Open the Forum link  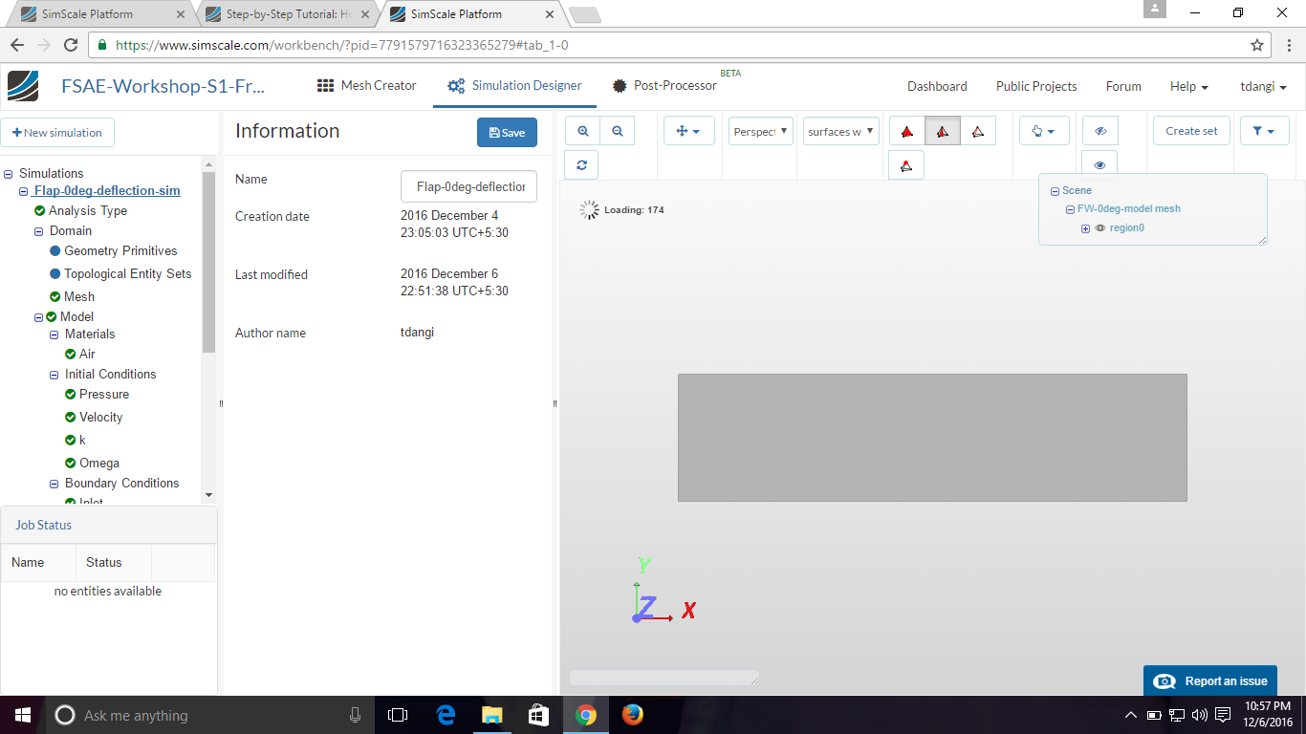[x=1123, y=86]
